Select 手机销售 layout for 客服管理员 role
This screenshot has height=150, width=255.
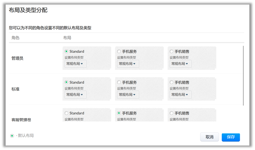[x=171, y=113]
